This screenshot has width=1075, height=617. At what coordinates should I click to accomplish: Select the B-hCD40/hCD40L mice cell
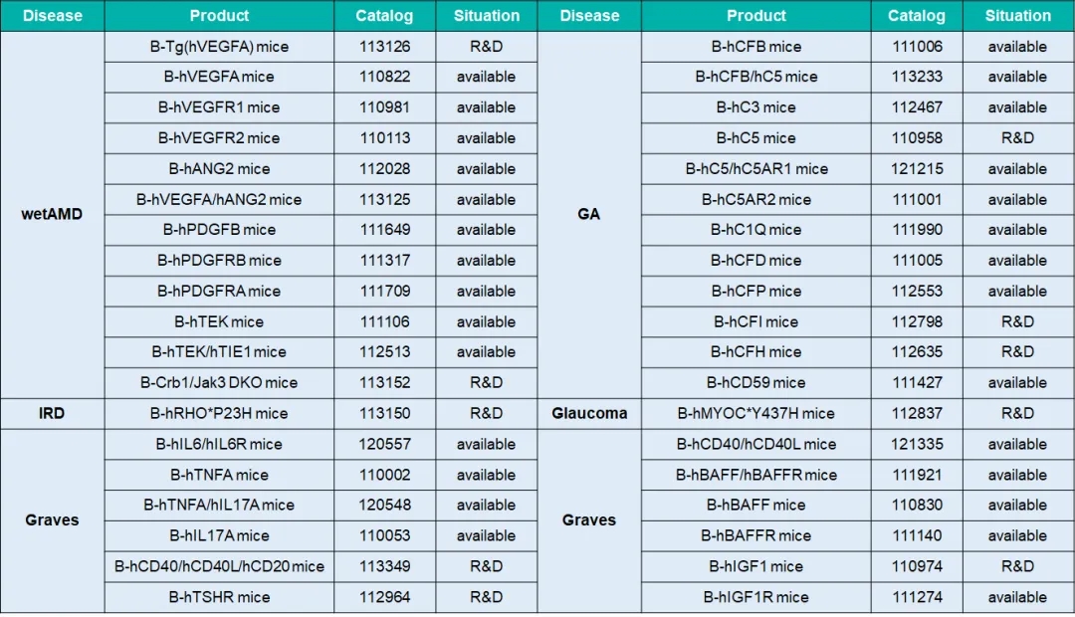click(x=755, y=444)
